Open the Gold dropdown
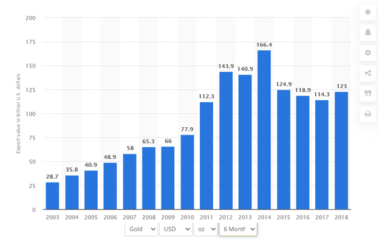 [x=142, y=229]
